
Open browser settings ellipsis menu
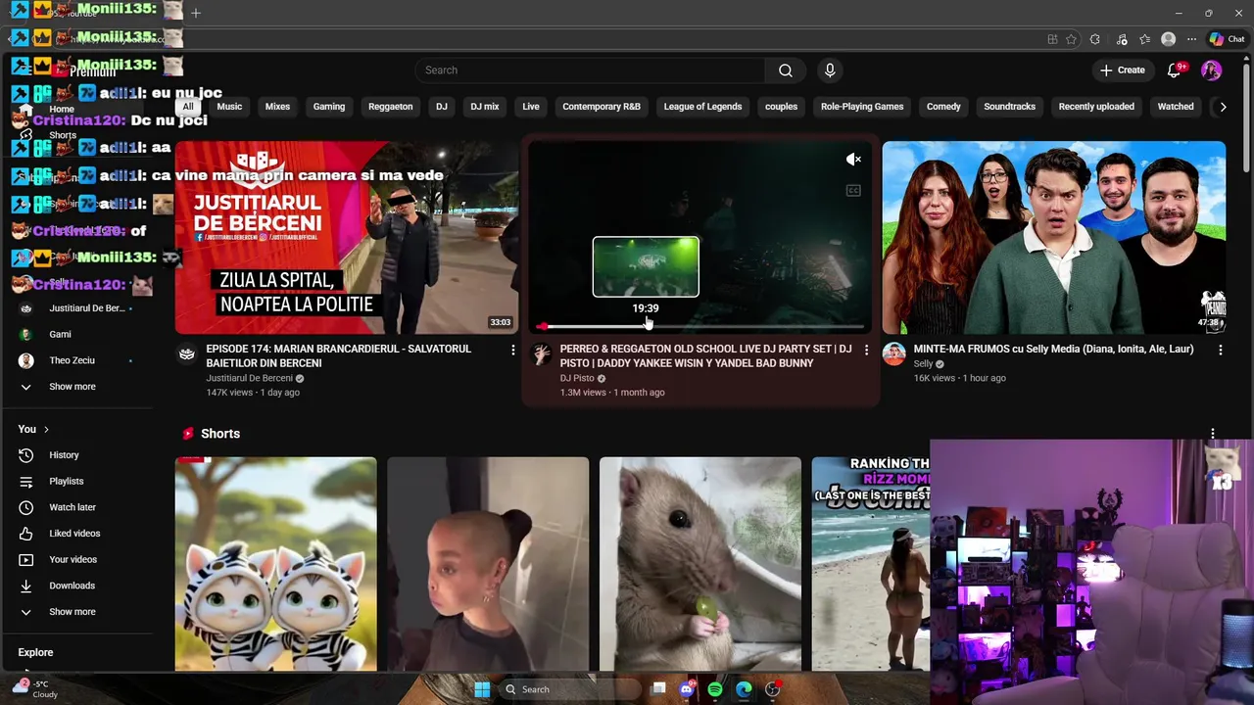pyautogui.click(x=1191, y=39)
